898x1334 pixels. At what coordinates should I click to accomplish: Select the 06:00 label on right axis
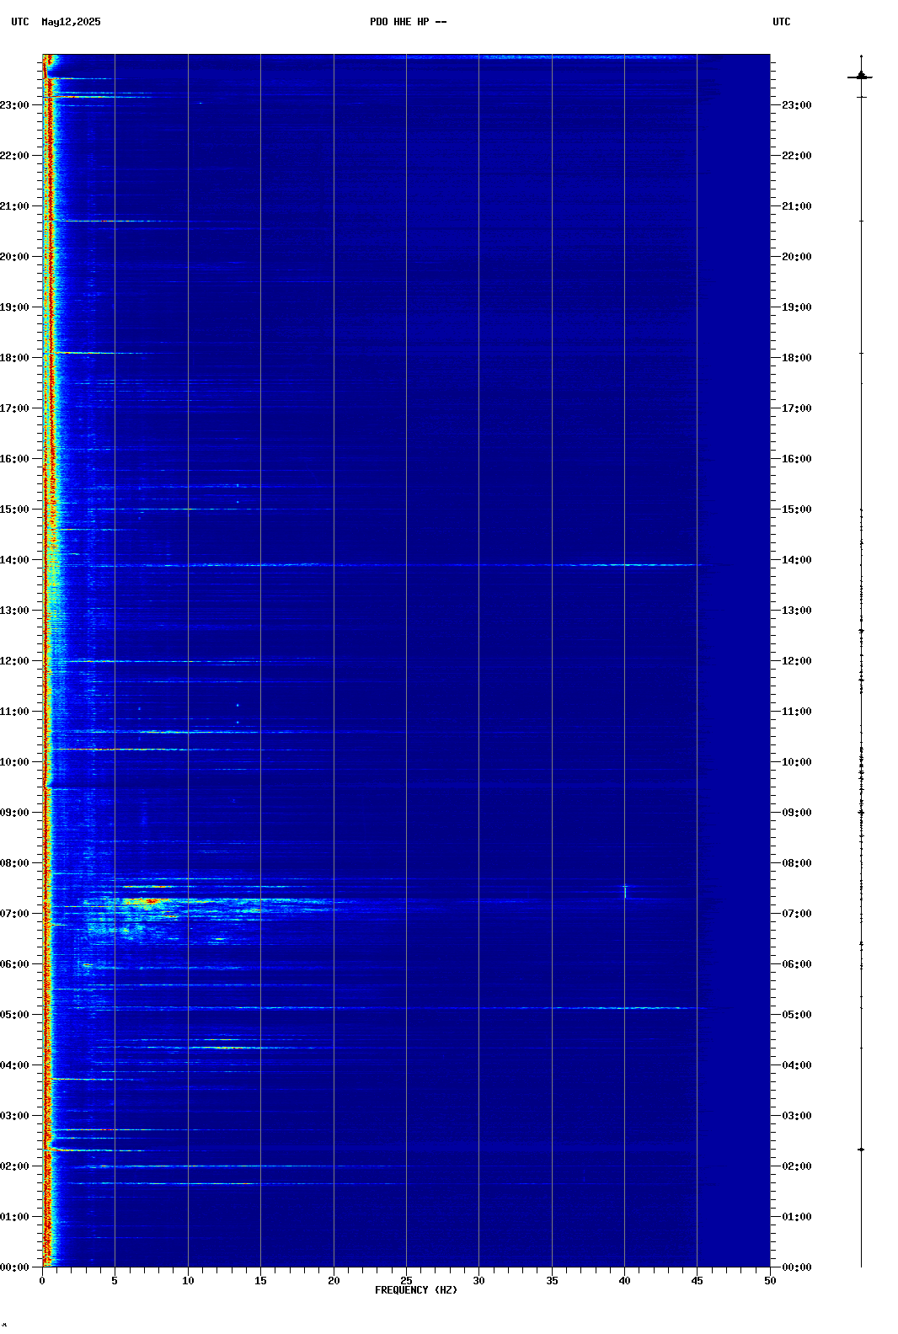(797, 964)
